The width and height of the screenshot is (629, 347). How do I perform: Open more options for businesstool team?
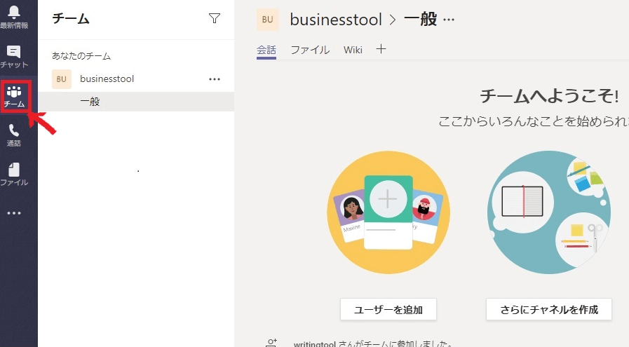[215, 79]
